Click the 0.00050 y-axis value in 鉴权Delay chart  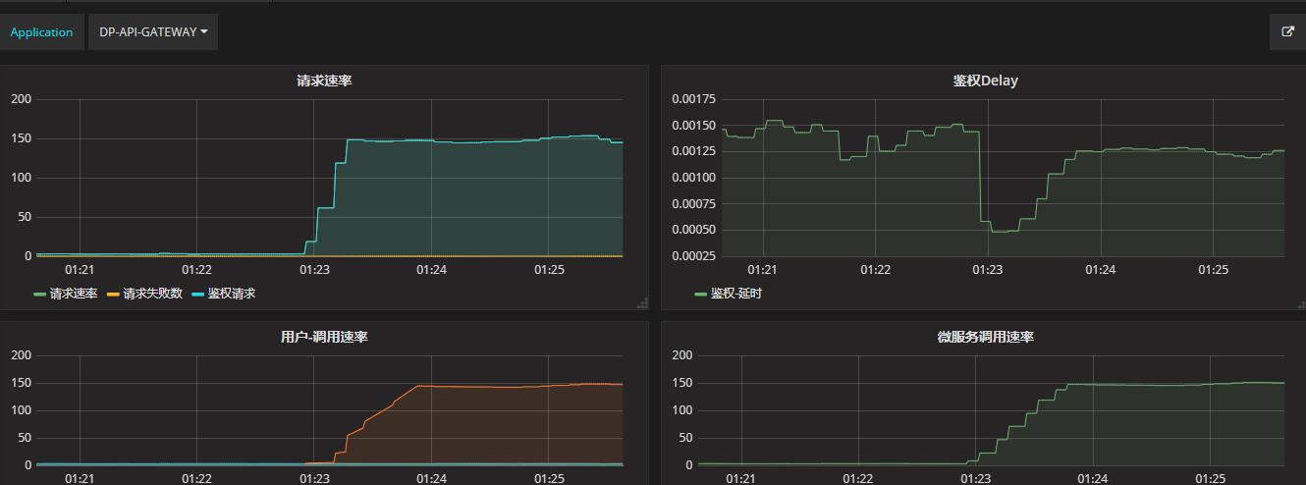pyautogui.click(x=693, y=230)
